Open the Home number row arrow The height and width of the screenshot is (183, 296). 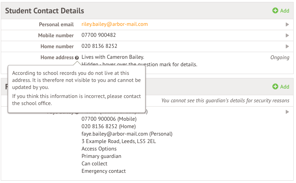[287, 47]
